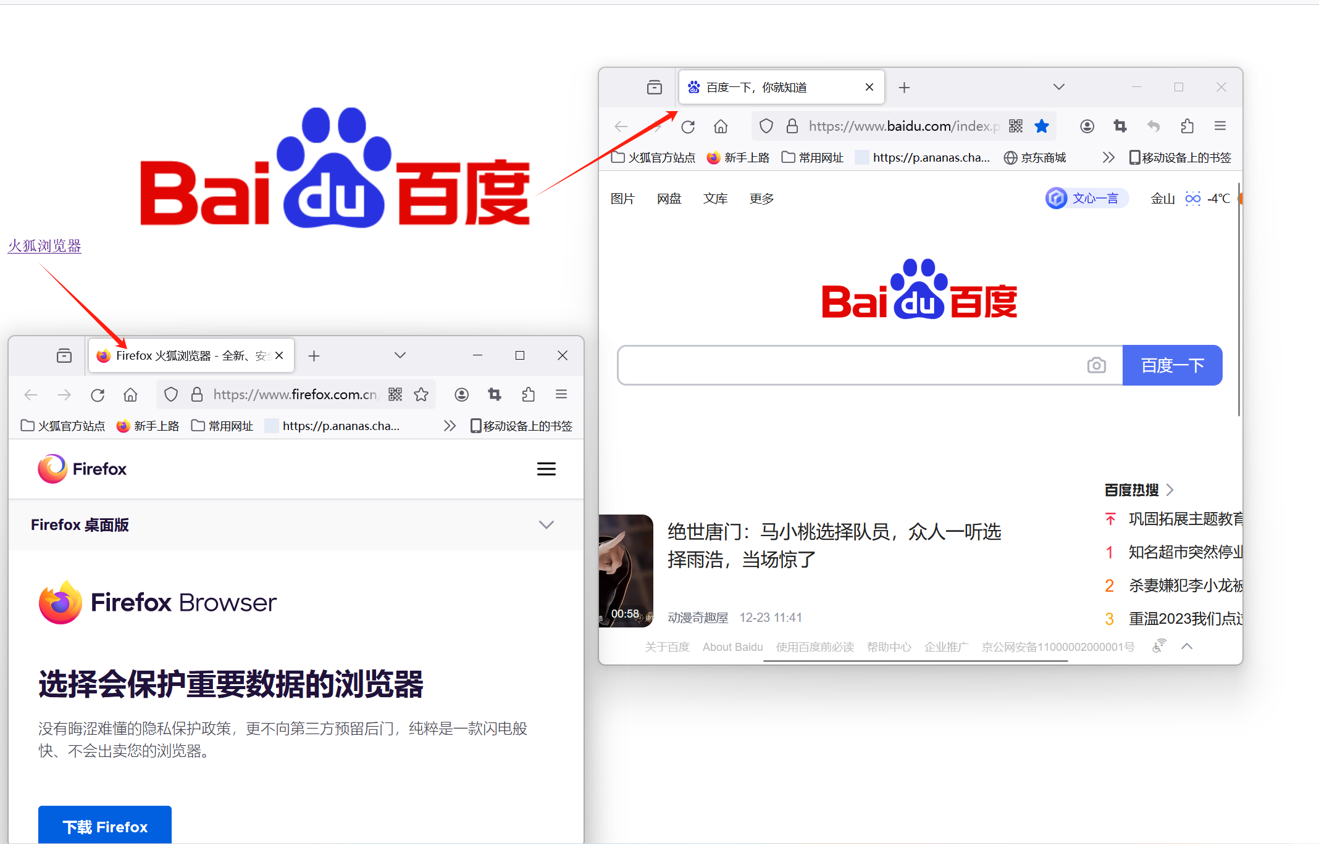
Task: Select 百度一下，你就知道 tab
Action: 782,88
